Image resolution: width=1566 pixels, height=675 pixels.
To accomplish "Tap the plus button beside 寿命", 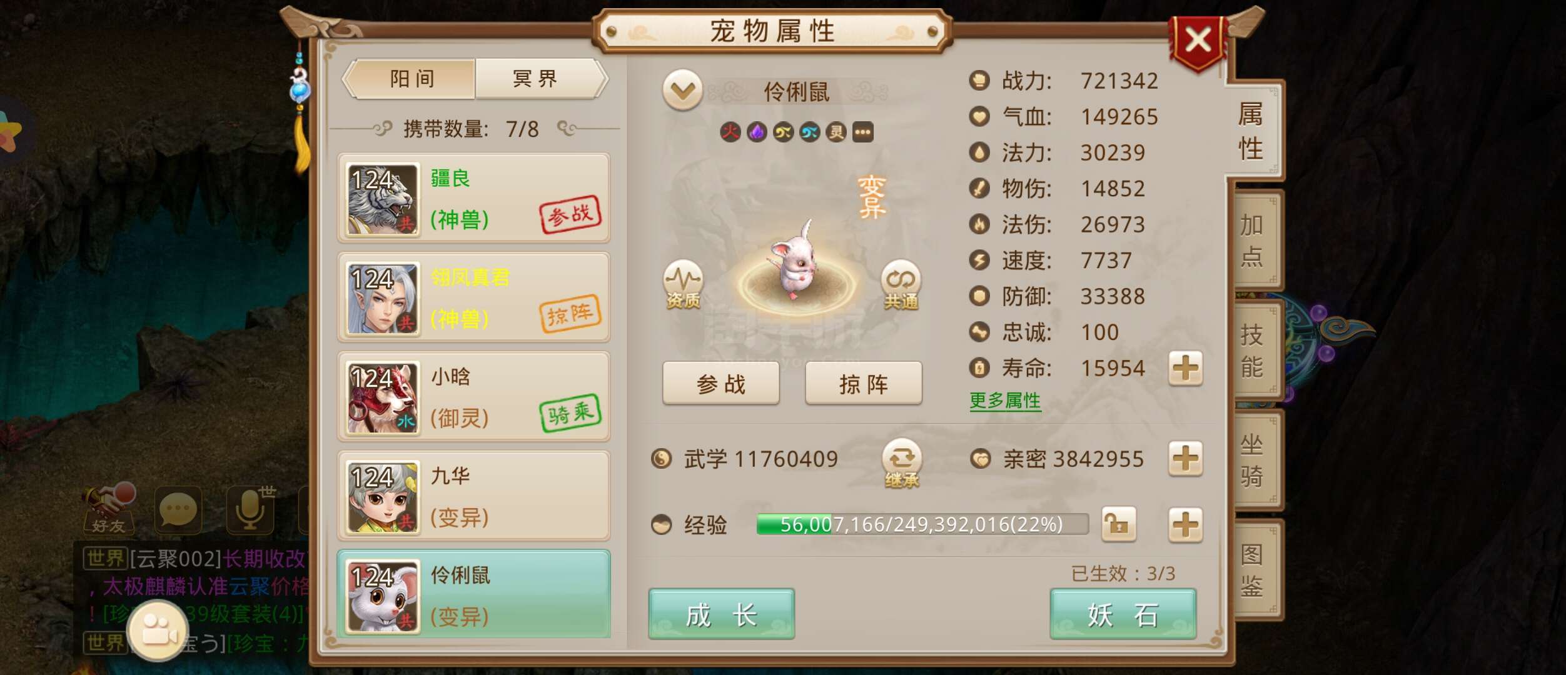I will point(1185,368).
